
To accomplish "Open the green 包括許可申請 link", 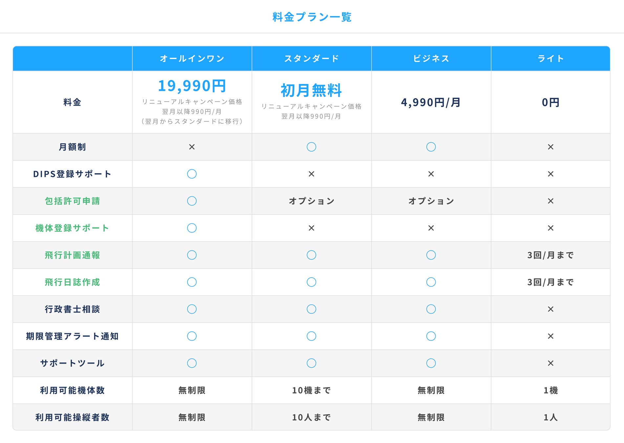I will (72, 201).
